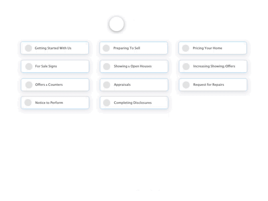Click the circle icon on Offers & Counters

click(28, 85)
